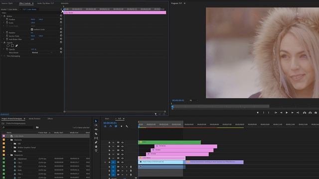The image size is (319, 179).
Task: Solo audio track A1
Action: click(127, 167)
